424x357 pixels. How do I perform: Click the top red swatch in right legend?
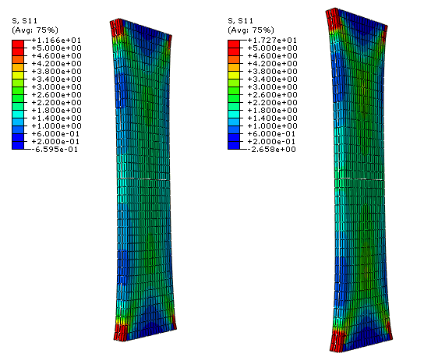pyautogui.click(x=234, y=44)
